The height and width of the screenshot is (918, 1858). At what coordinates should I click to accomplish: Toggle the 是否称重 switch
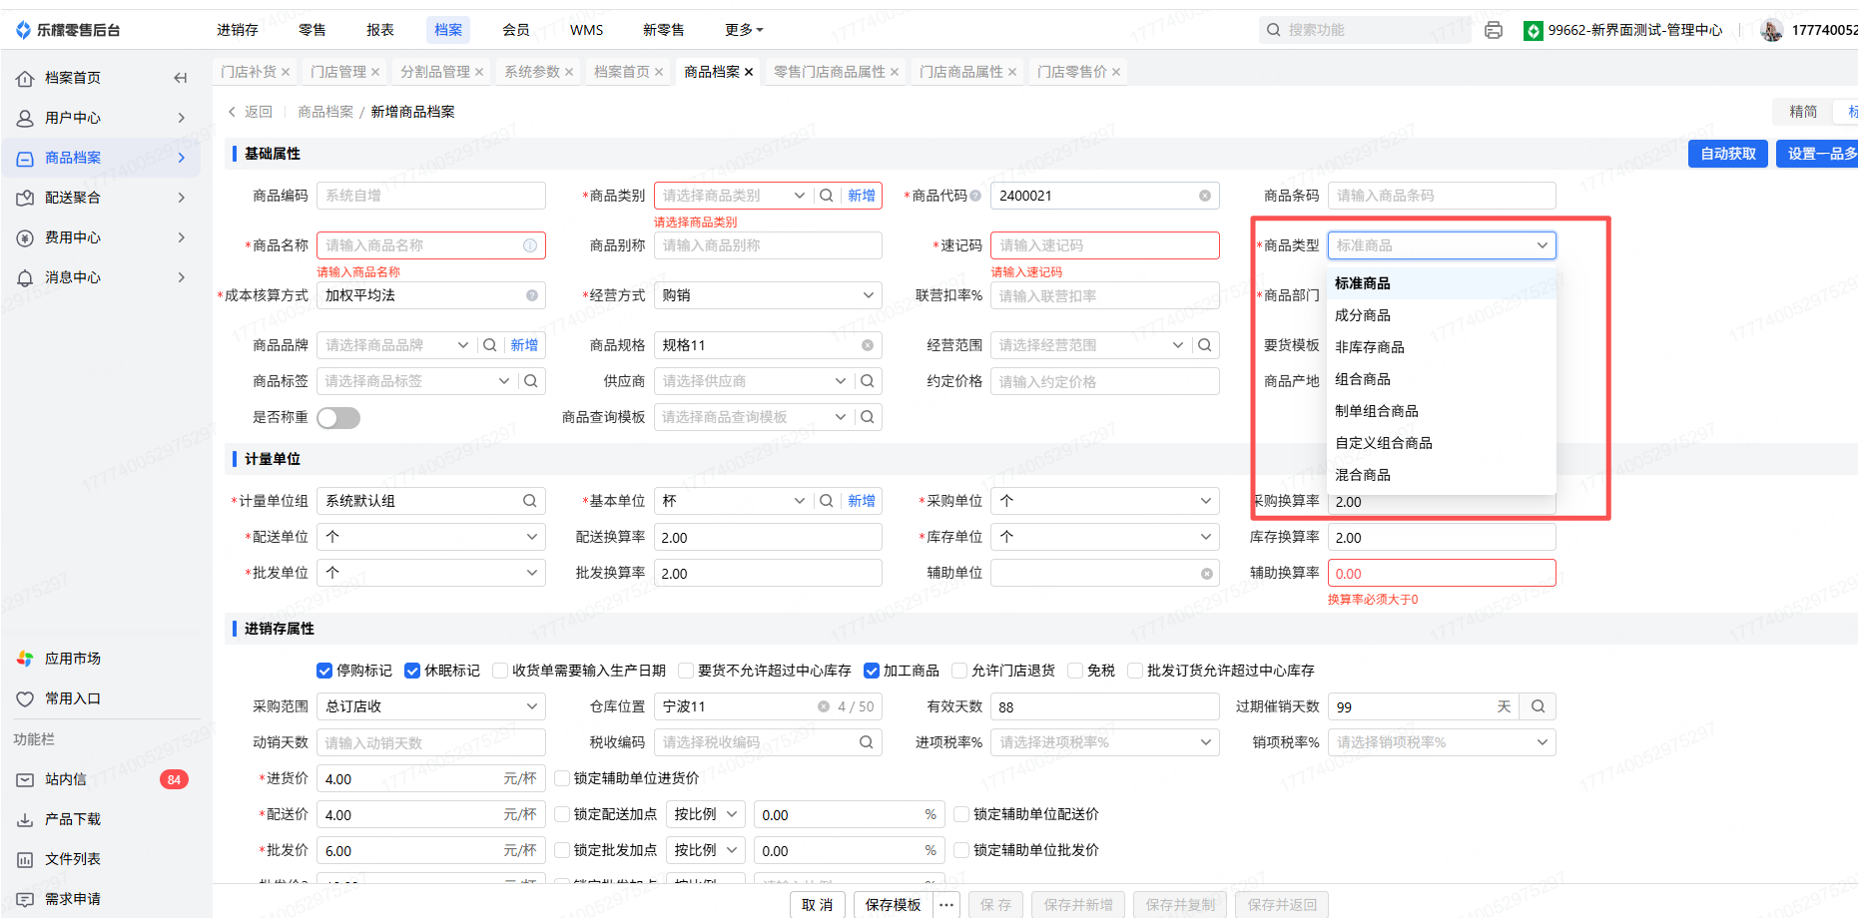coord(338,418)
